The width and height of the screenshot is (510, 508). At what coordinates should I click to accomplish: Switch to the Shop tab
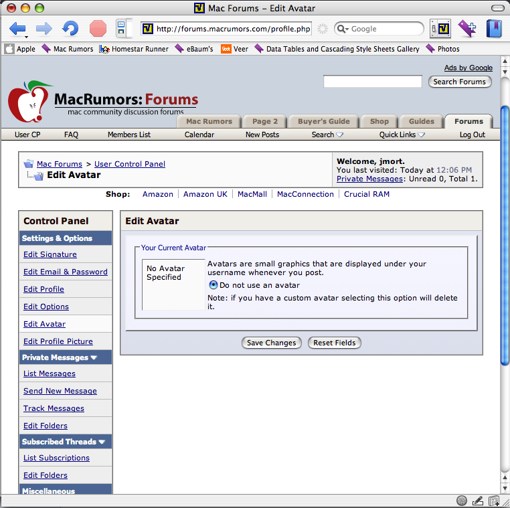(379, 121)
